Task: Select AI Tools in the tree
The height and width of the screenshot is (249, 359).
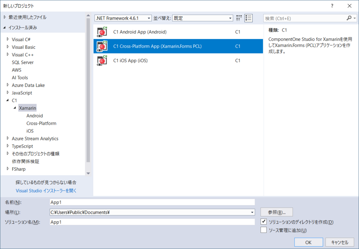Action: [20, 78]
